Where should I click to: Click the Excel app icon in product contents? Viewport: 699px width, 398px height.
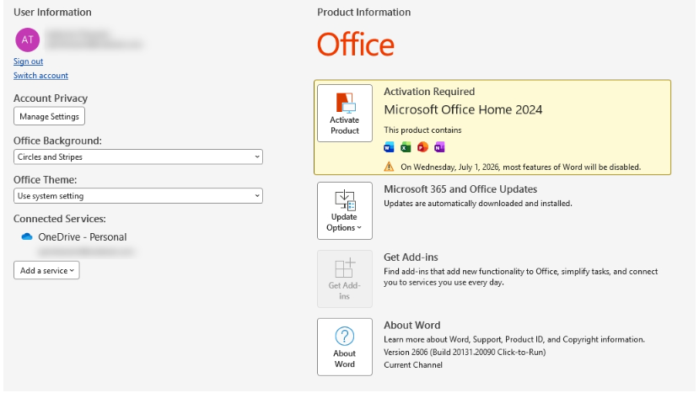[406, 147]
